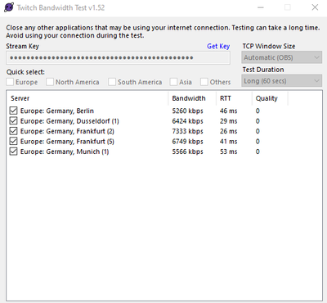Viewport: 327px width, 303px height.
Task: Sort by the RTT column header
Action: point(235,98)
